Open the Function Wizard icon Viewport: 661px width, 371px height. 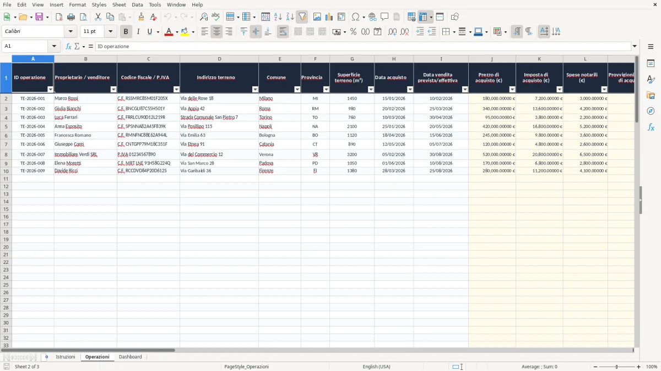(x=68, y=47)
